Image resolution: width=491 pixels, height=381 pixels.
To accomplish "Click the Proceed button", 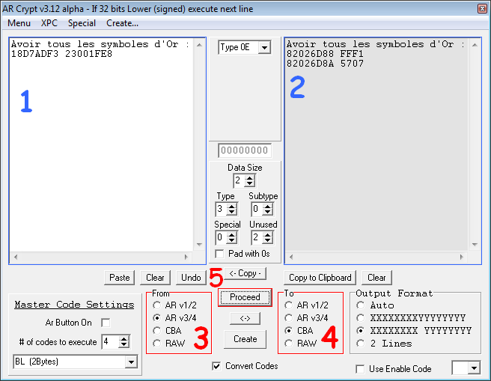I will (x=245, y=297).
